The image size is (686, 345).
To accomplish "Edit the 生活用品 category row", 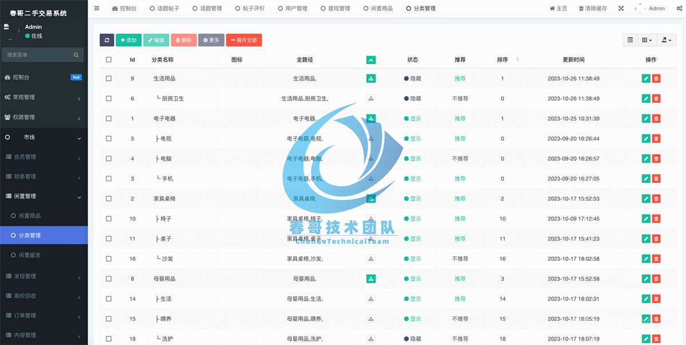I will point(646,78).
